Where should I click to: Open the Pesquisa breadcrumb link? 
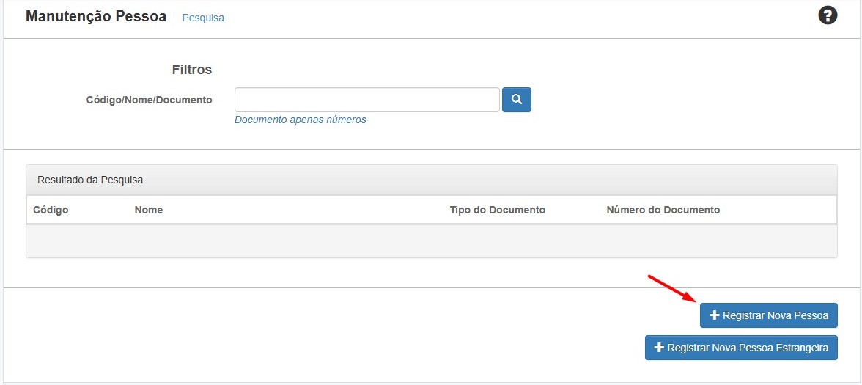coord(203,18)
